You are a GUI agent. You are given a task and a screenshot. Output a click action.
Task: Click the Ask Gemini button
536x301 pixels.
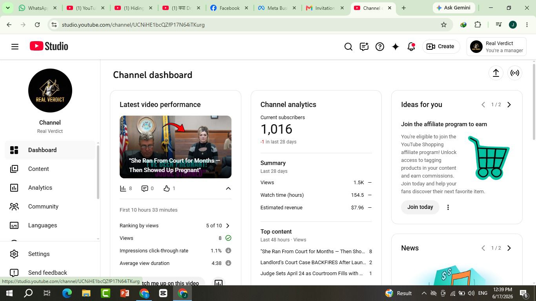(x=454, y=8)
